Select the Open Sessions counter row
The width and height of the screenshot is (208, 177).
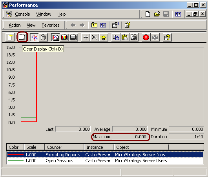point(105,161)
